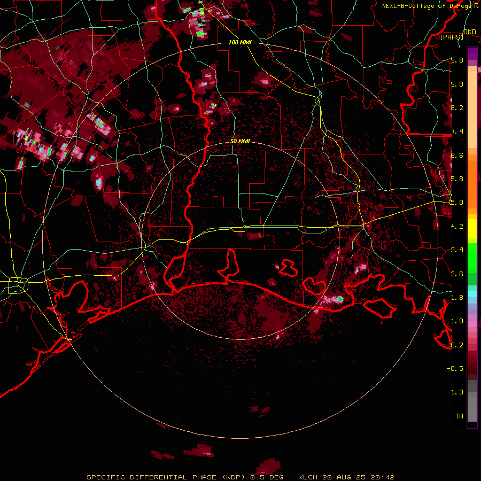Click the Specific Differential Phase caption at the bottom
The height and width of the screenshot is (481, 481).
coord(240,477)
